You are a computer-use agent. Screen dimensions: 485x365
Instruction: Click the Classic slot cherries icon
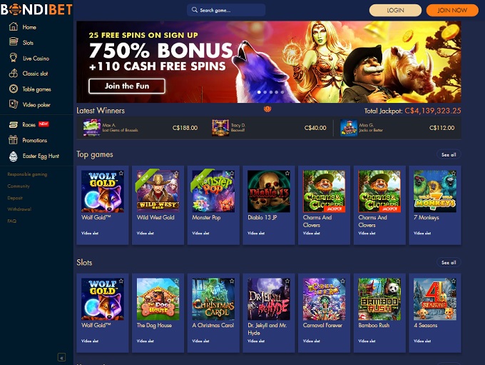click(x=14, y=73)
